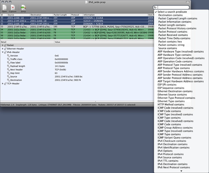The image size is (209, 173).
Task: Expand the TCP-Header node
Action: [x=3, y=84]
